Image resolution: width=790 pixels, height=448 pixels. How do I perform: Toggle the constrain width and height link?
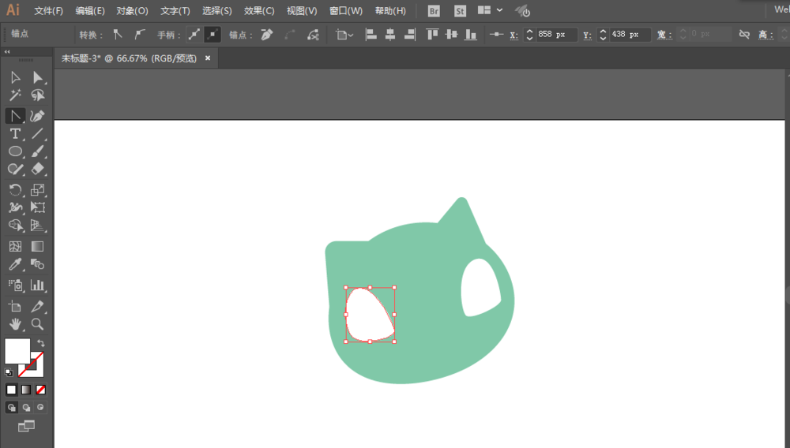[x=744, y=34]
